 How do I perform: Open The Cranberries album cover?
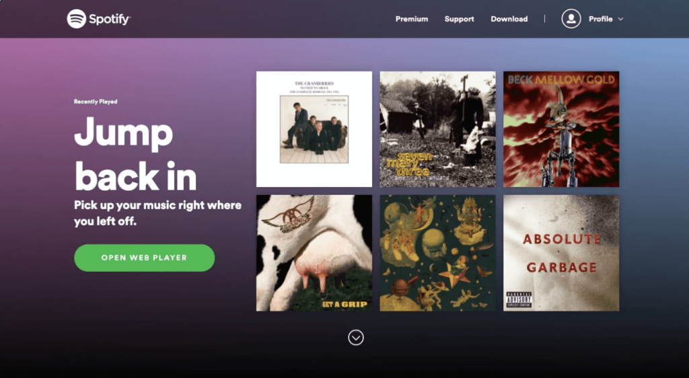coord(314,129)
